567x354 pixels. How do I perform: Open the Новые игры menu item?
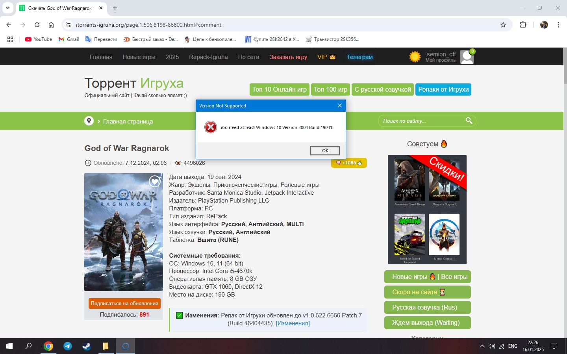pyautogui.click(x=139, y=57)
